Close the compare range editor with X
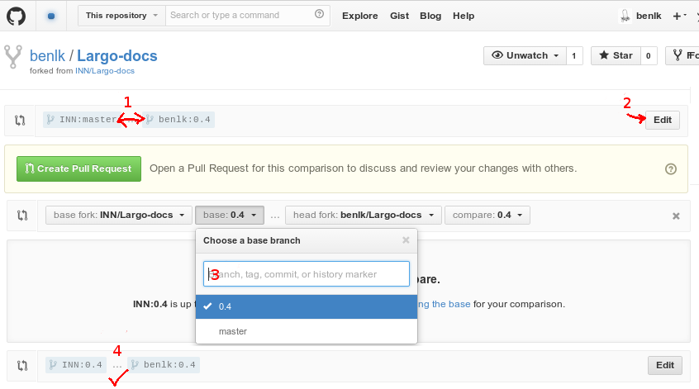This screenshot has height=389, width=699. coord(676,216)
